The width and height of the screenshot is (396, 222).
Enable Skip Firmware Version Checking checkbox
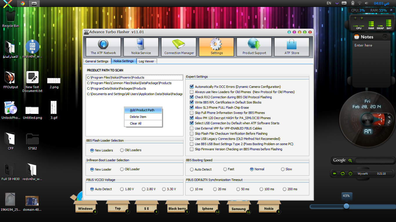click(192, 149)
